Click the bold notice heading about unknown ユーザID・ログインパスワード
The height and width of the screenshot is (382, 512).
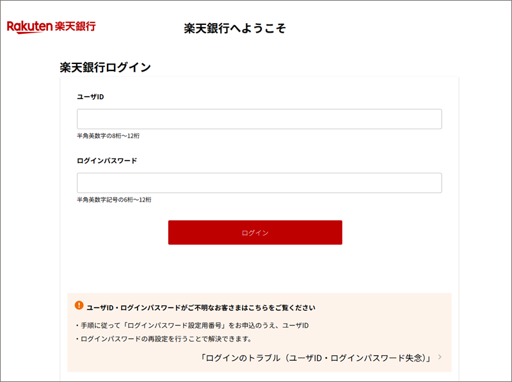coord(201,308)
